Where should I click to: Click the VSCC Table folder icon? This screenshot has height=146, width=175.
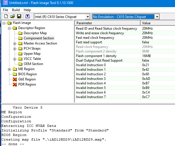click(20, 59)
